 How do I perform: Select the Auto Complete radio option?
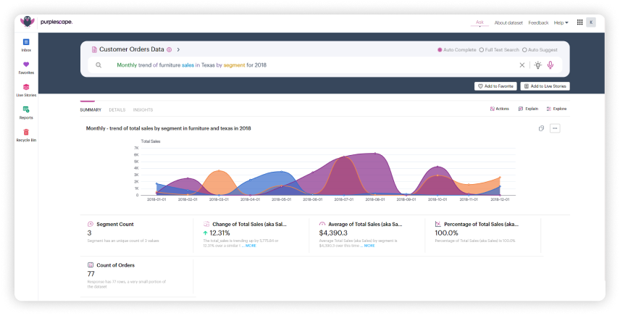click(x=440, y=49)
